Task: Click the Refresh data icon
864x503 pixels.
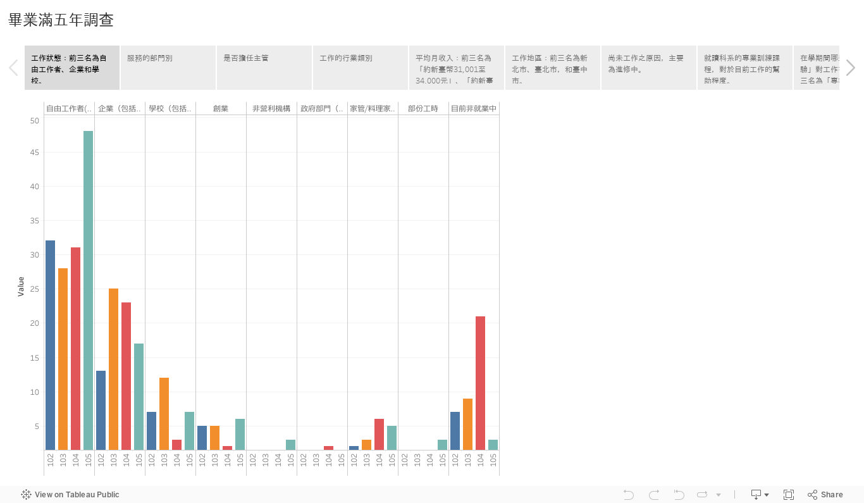Action: click(x=702, y=495)
